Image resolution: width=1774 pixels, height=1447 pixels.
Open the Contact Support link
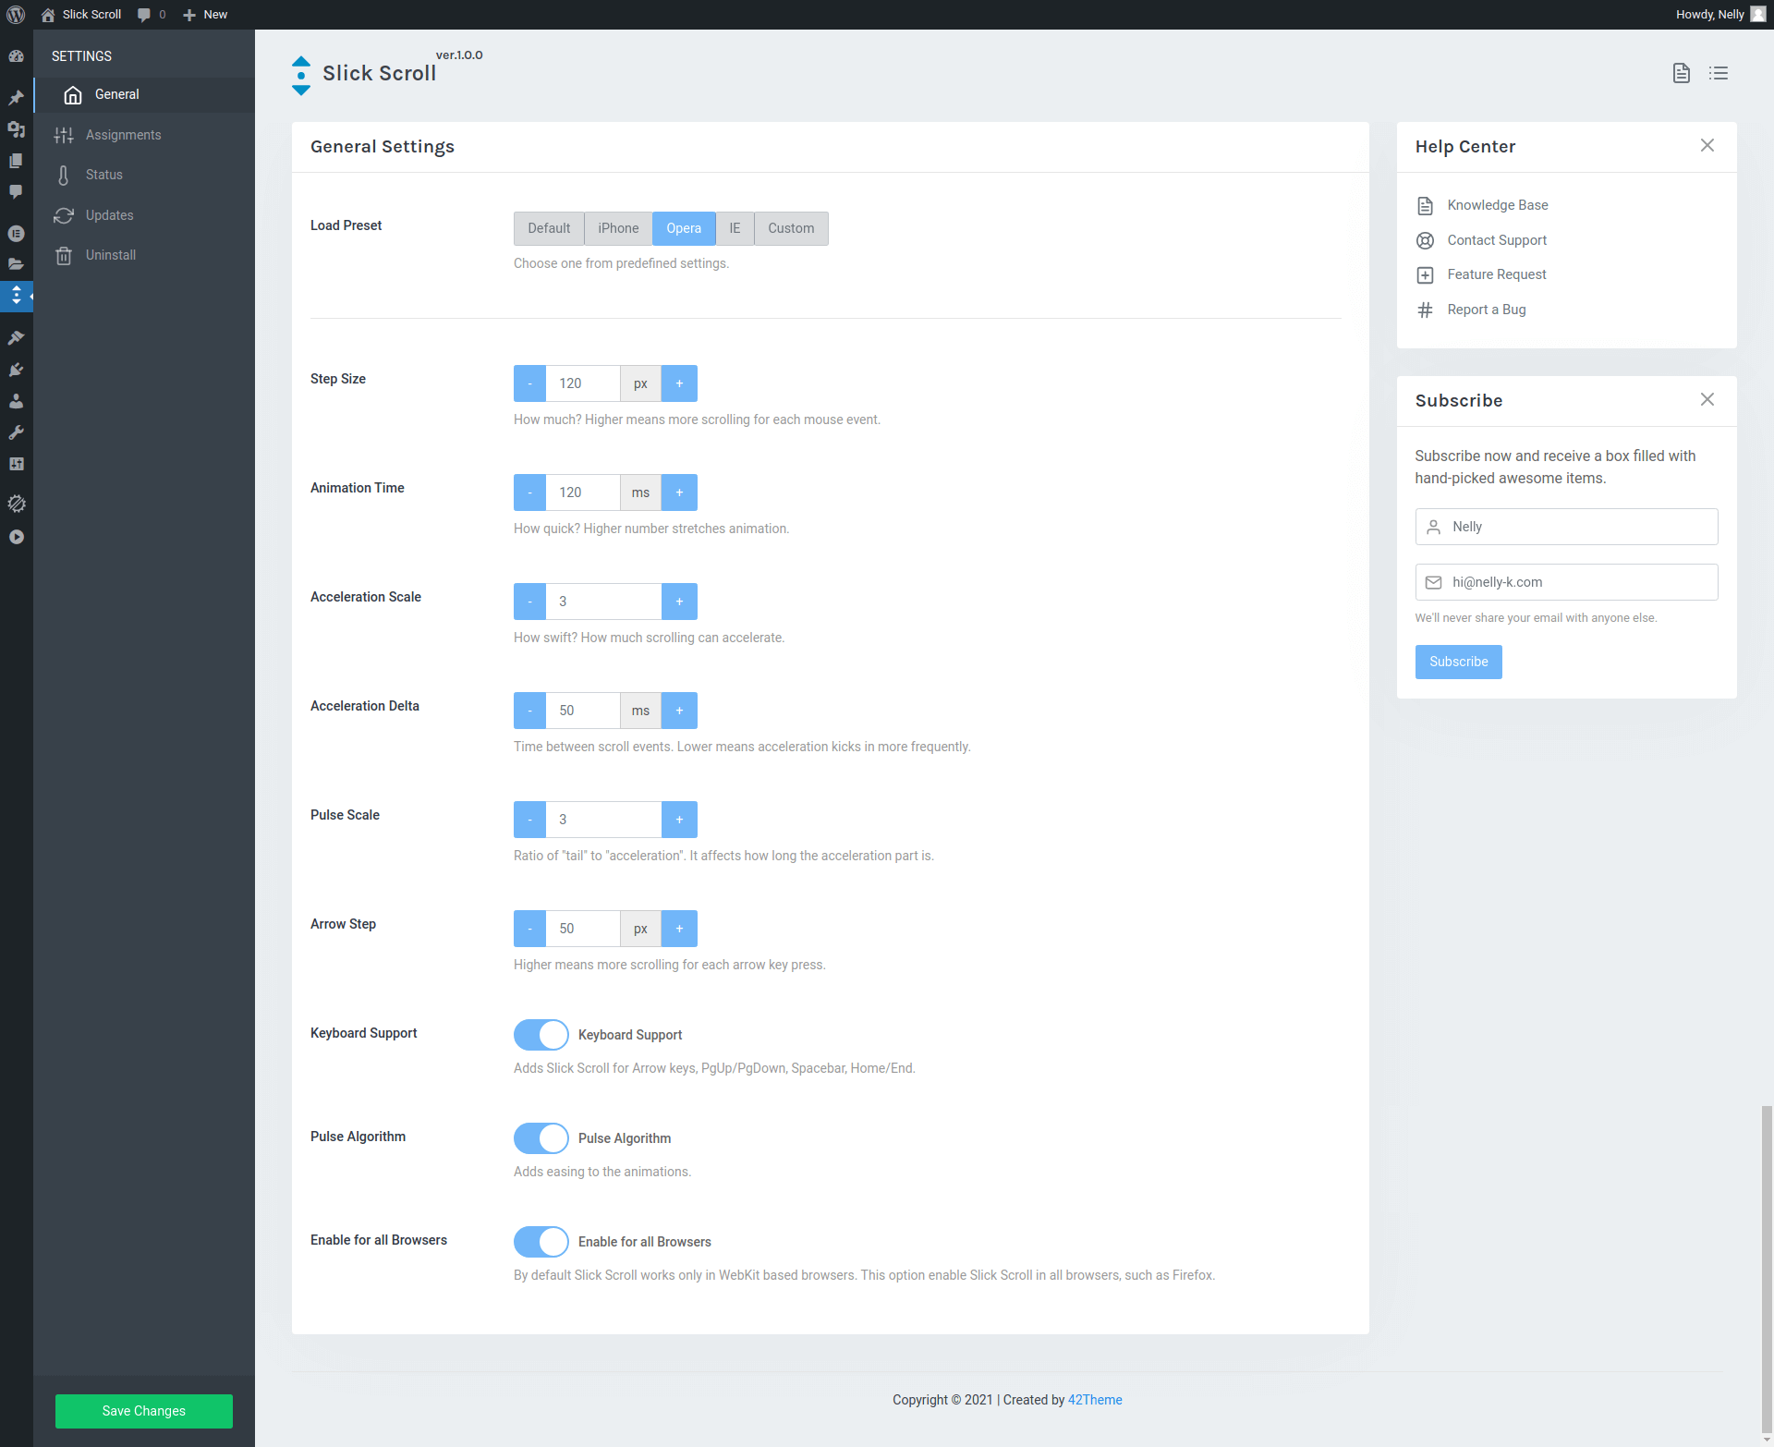point(1497,240)
